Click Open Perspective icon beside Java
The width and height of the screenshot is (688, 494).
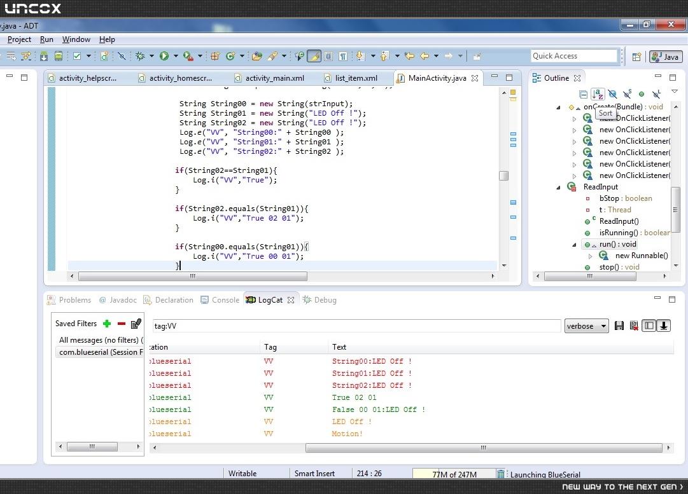[x=636, y=57]
